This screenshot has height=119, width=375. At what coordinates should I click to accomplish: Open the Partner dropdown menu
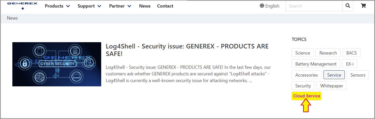click(120, 6)
